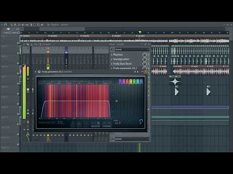Image resolution: width=233 pixels, height=174 pixels.
Task: Select the Slip tool in playlist toolbar
Action: click(27, 25)
